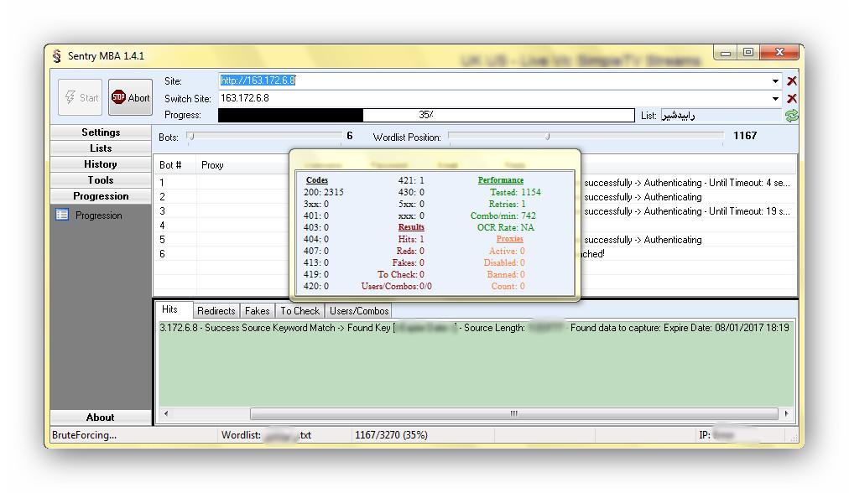The width and height of the screenshot is (849, 493).
Task: Open the Settings sidebar section
Action: coord(101,132)
